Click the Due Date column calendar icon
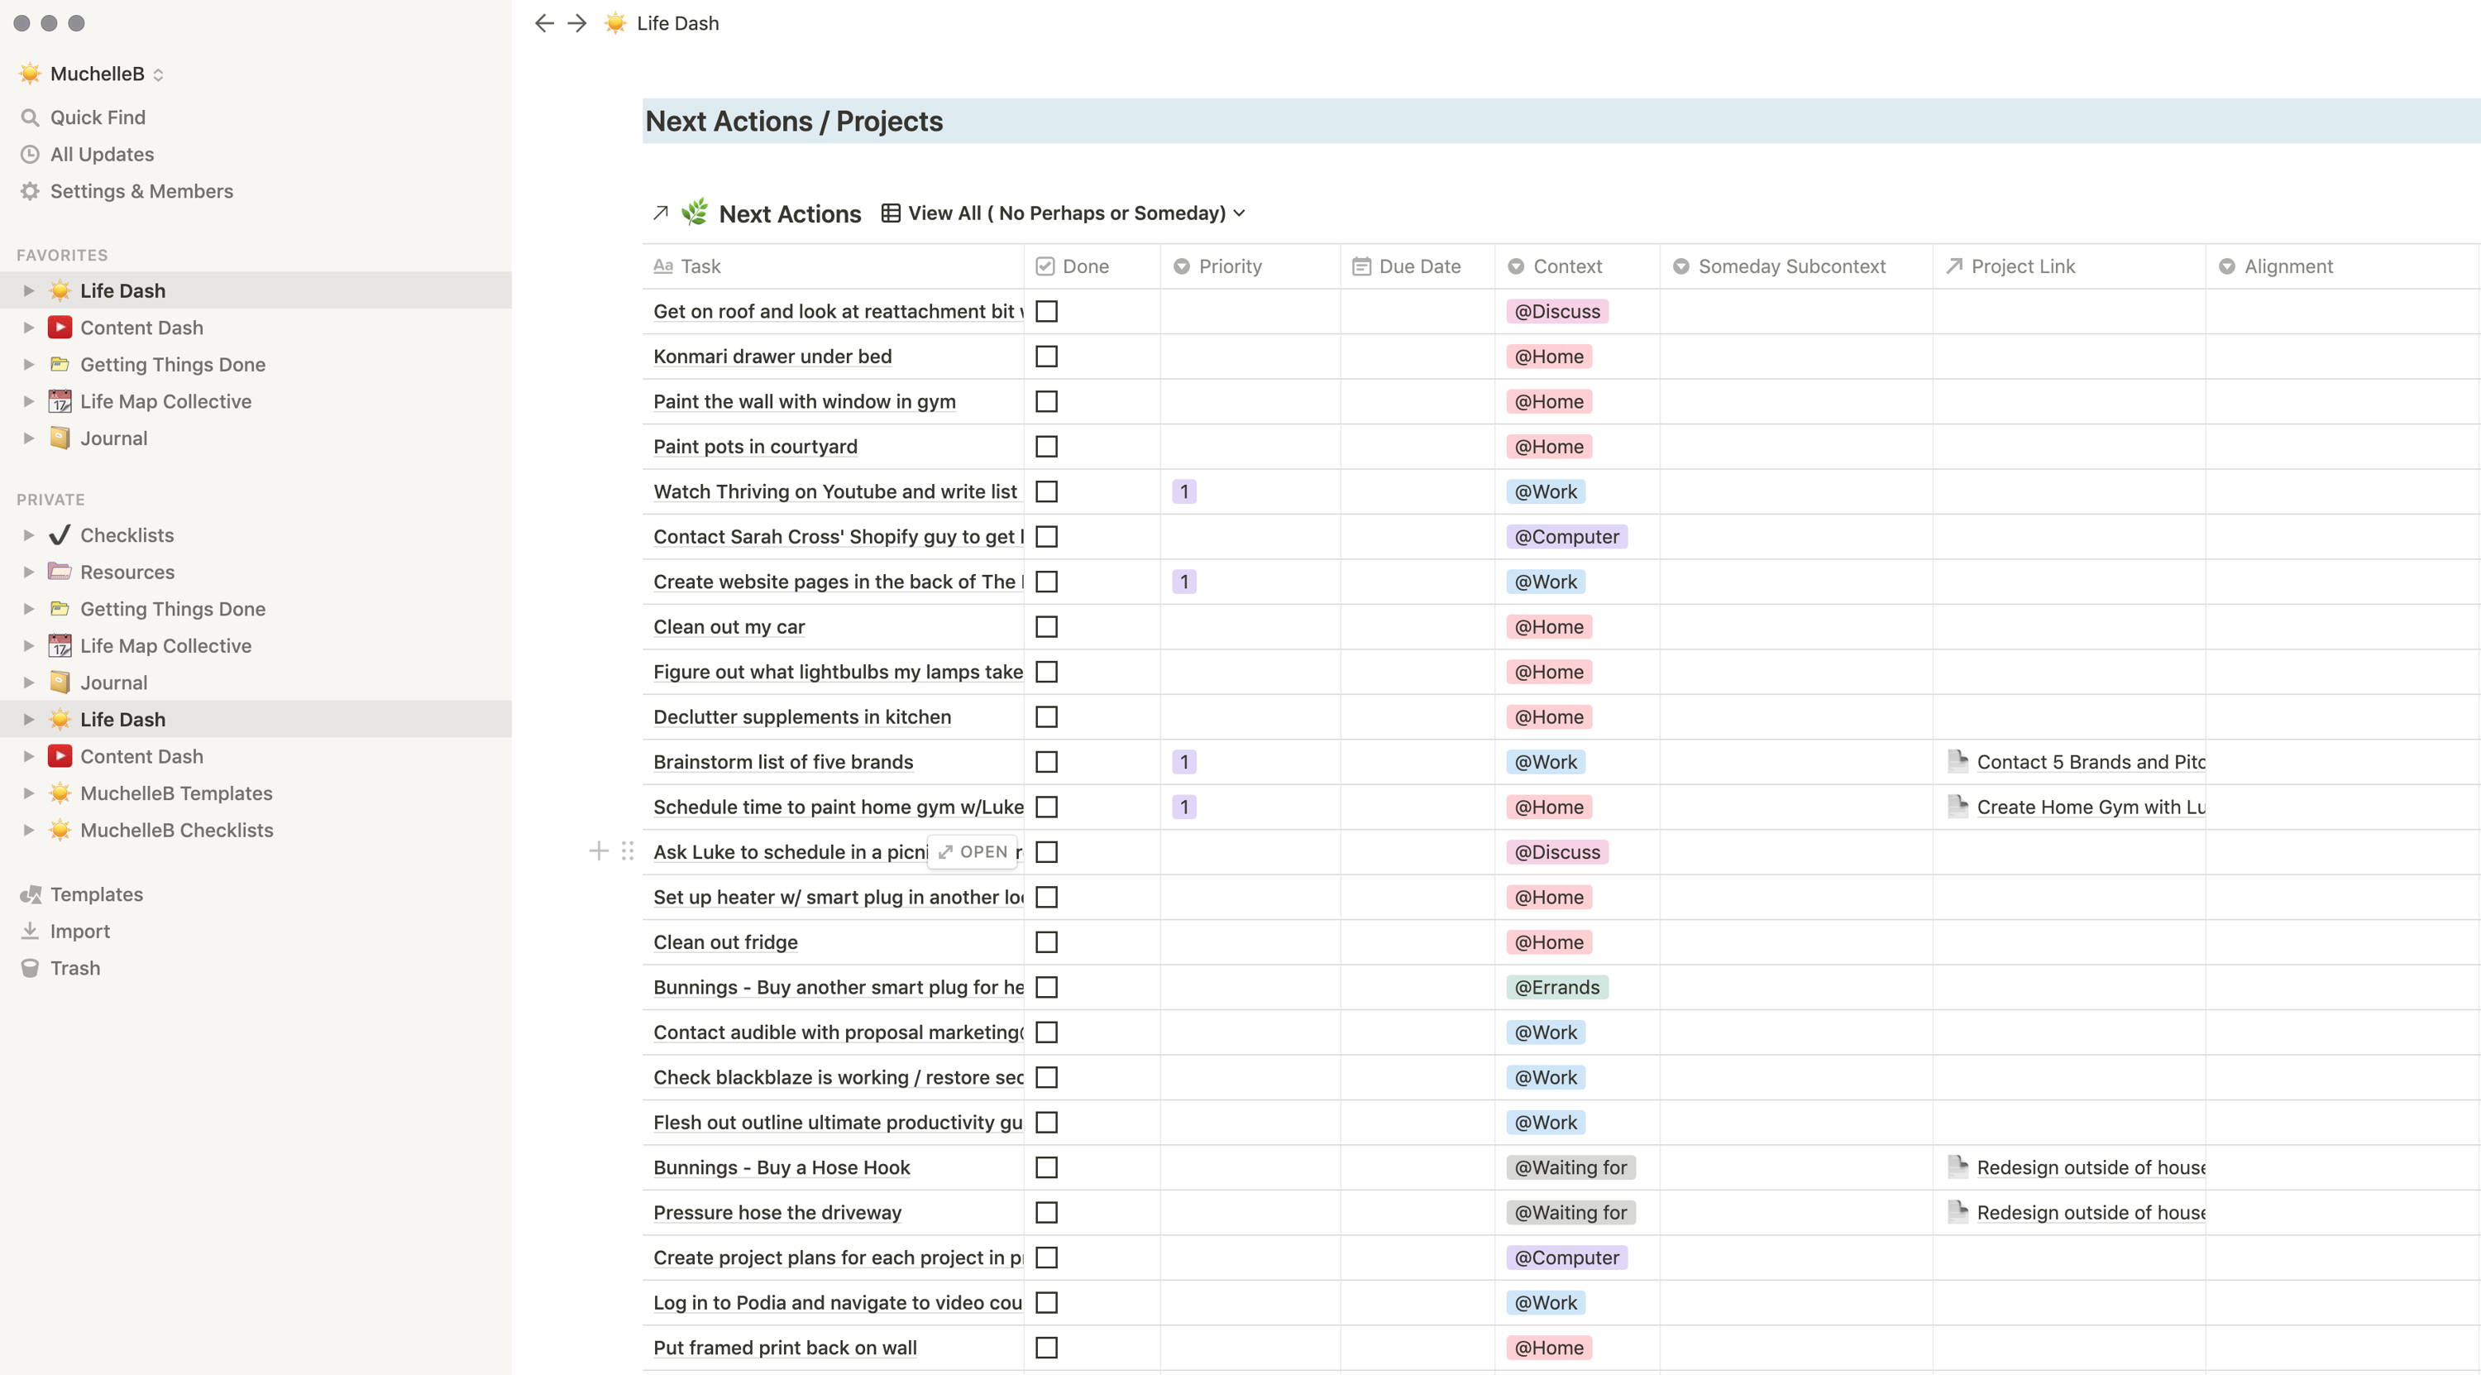 1361,266
